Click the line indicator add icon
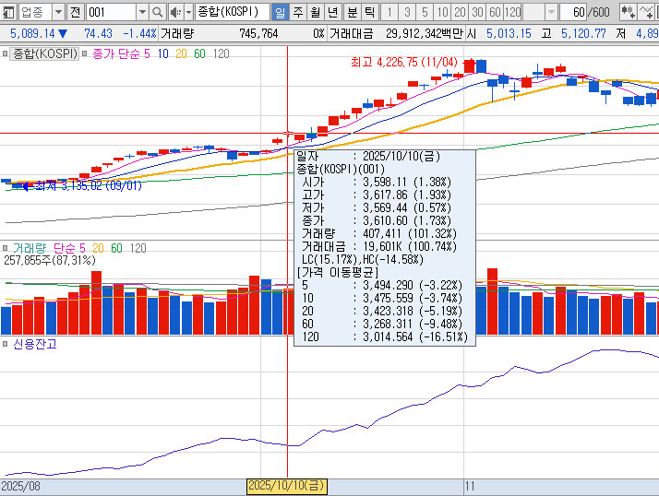Screen dimensions: 659x496 pyautogui.click(x=651, y=12)
